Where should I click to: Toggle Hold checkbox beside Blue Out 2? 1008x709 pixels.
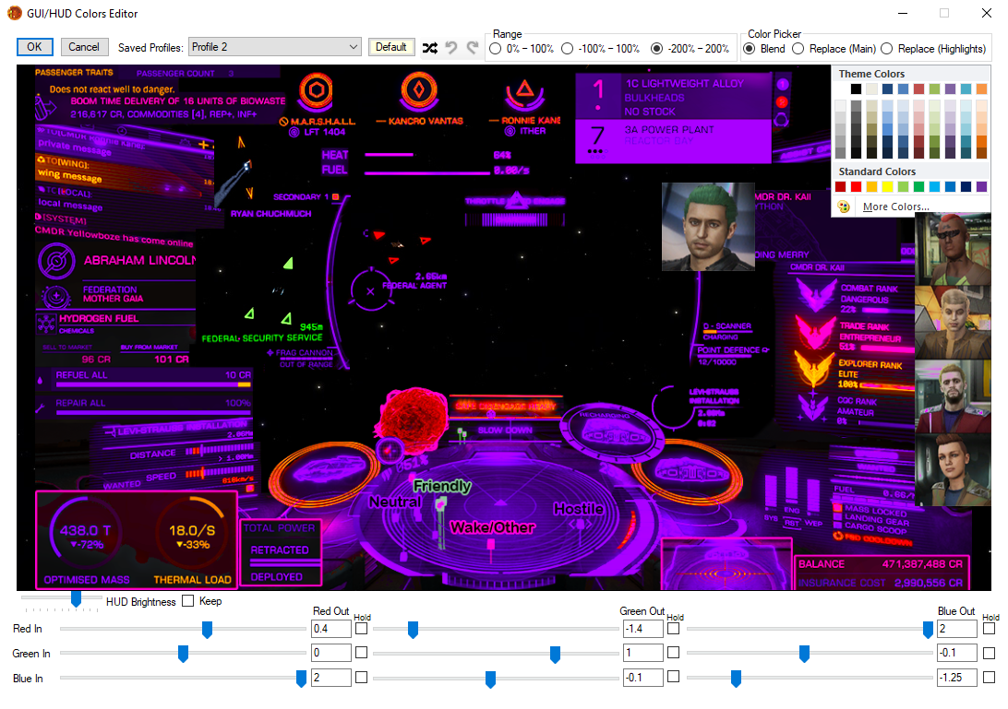[x=990, y=629]
